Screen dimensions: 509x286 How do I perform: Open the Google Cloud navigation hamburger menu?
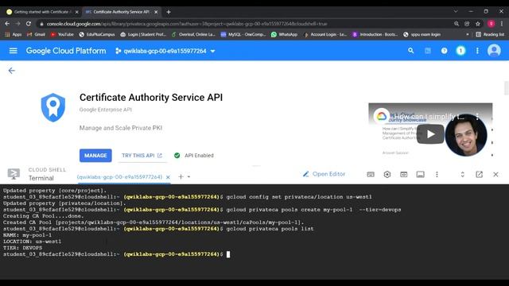click(14, 51)
